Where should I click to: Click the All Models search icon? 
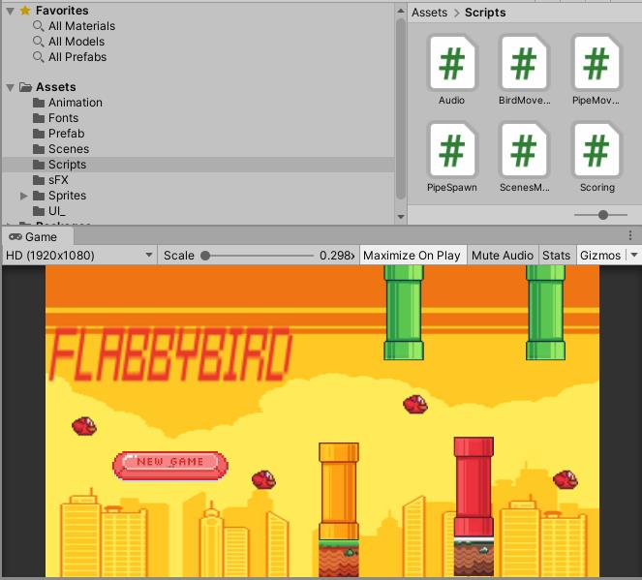[x=39, y=42]
